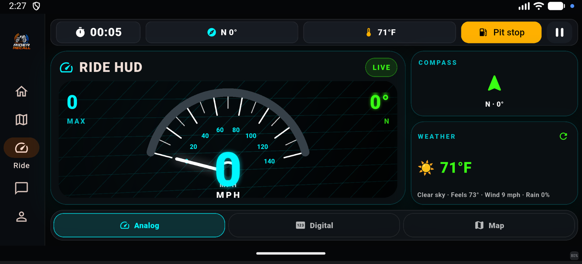Tap the large 71°F weather temperature
This screenshot has height=264, width=582.
click(456, 168)
